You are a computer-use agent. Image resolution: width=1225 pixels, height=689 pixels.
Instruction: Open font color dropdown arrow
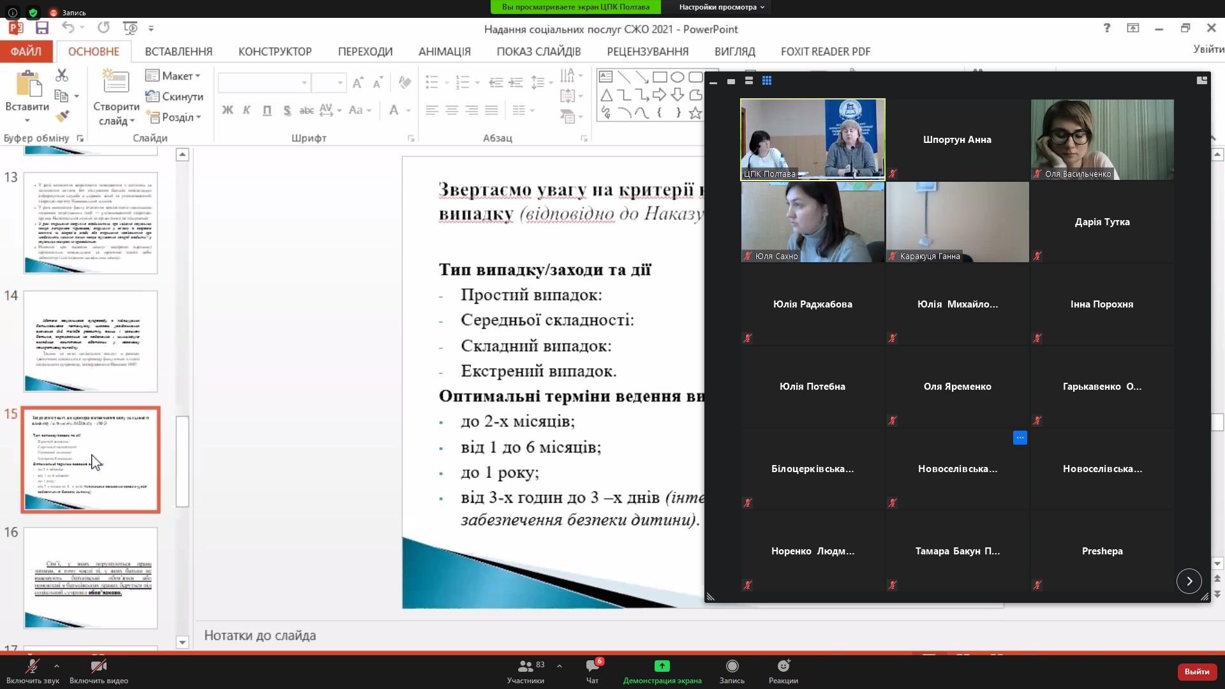click(x=408, y=110)
